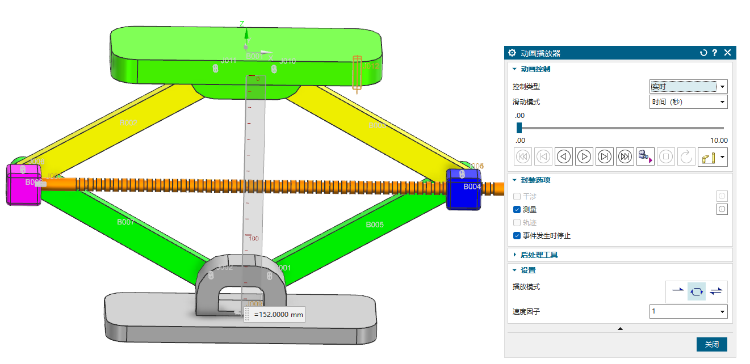The width and height of the screenshot is (750, 364).
Task: Open the dialog settings gear icon
Action: [512, 53]
